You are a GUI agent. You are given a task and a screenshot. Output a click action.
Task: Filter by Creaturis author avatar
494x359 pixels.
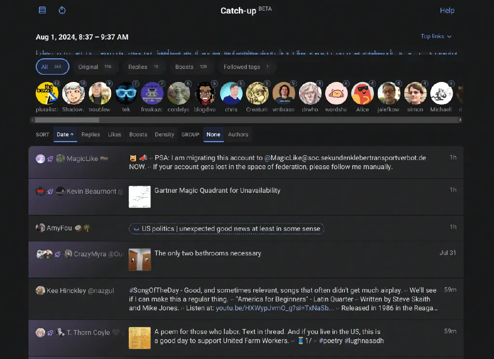pyautogui.click(x=258, y=93)
